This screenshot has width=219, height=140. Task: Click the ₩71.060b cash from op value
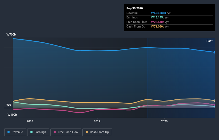[158, 26]
